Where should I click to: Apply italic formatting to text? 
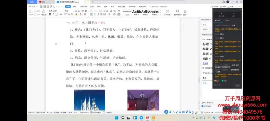point(53,14)
